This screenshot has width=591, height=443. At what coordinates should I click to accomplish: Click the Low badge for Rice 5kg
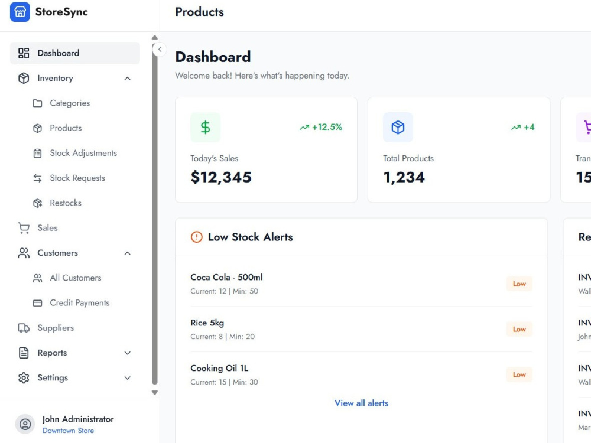click(x=519, y=329)
